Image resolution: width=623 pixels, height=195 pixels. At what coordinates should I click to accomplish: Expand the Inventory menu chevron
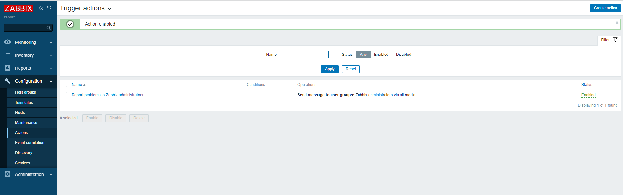[x=51, y=55]
